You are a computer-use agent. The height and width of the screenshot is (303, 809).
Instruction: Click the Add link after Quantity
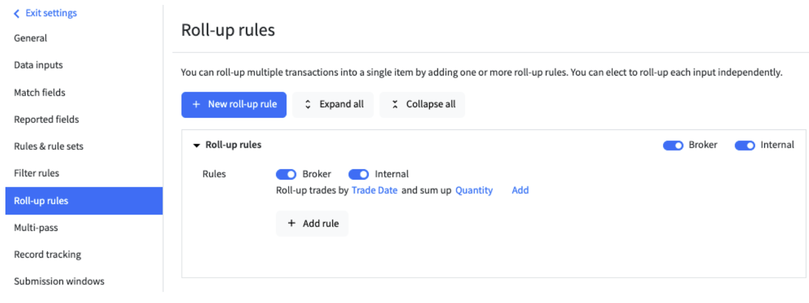[x=520, y=190]
